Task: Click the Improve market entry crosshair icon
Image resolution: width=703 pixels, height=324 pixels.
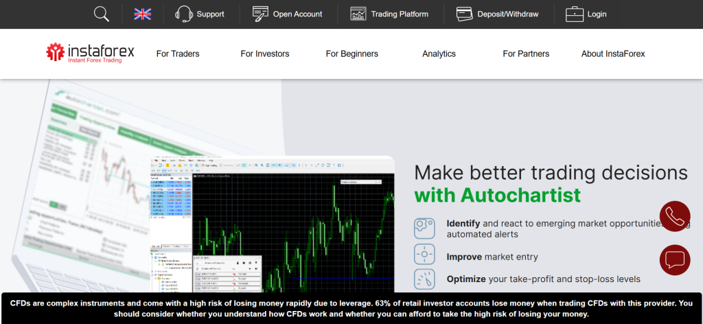Action: point(424,255)
